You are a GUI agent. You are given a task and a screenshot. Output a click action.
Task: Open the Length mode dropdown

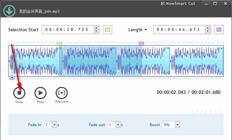[138, 30]
